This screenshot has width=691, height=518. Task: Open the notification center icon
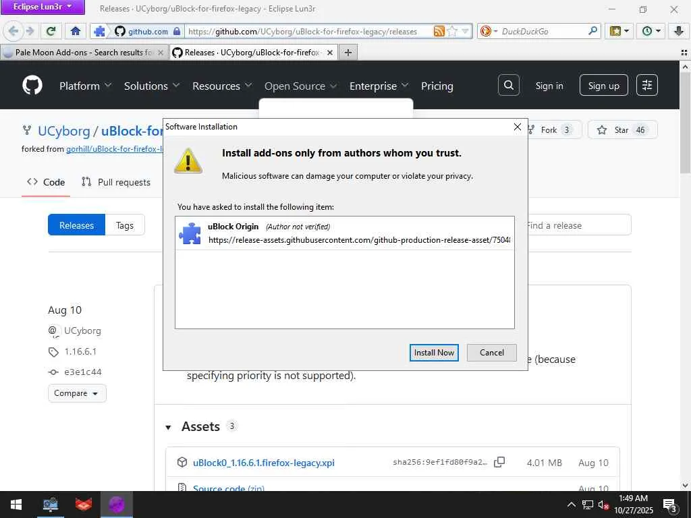[669, 505]
